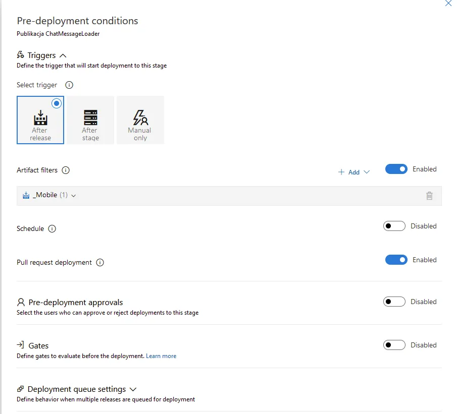
Task: Open the Add artifact filter dropdown
Action: click(x=354, y=172)
